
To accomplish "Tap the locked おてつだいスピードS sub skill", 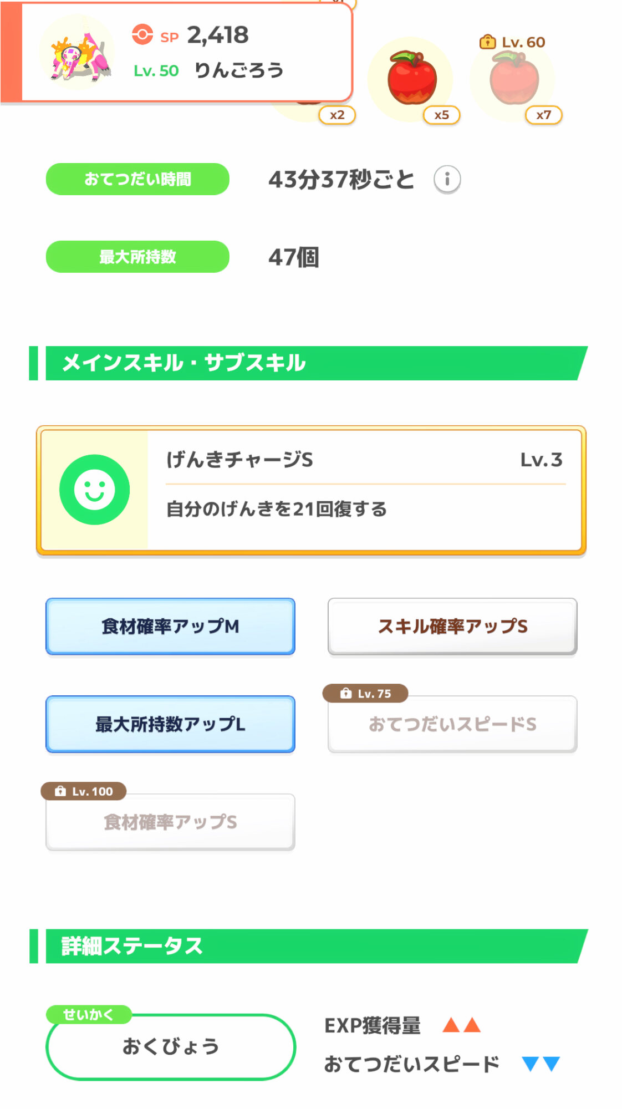I will tap(452, 724).
